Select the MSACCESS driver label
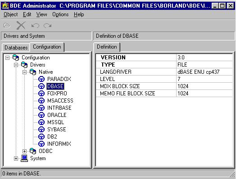 point(60,101)
